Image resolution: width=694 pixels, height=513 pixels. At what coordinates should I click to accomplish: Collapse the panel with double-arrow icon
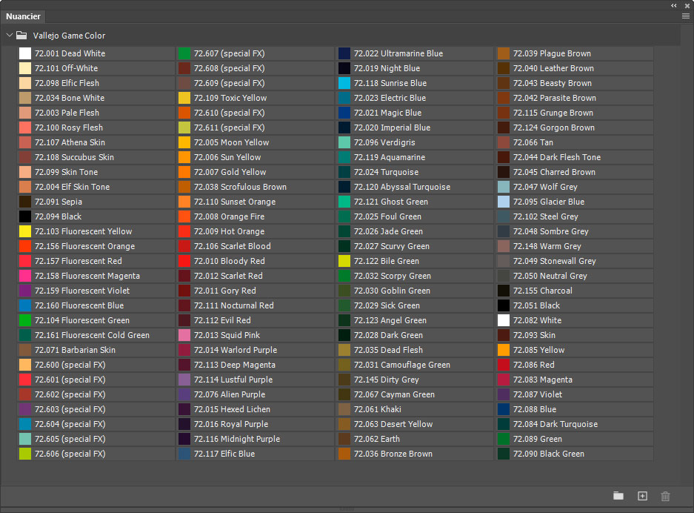coord(674,5)
